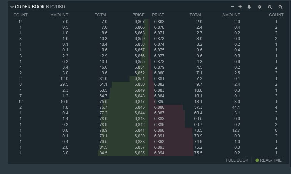Viewport: 291px width, 174px height.
Task: Select ask price 6,868
Action: click(159, 21)
